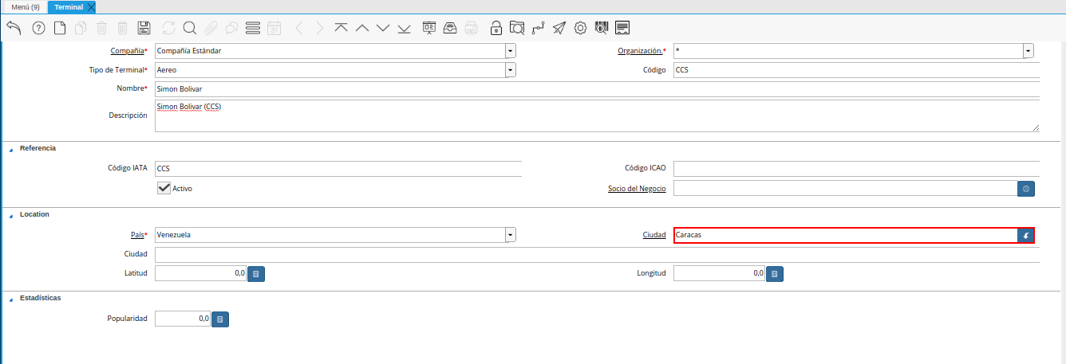The image size is (1066, 364).
Task: Collapse the Referencia section
Action: click(x=11, y=149)
